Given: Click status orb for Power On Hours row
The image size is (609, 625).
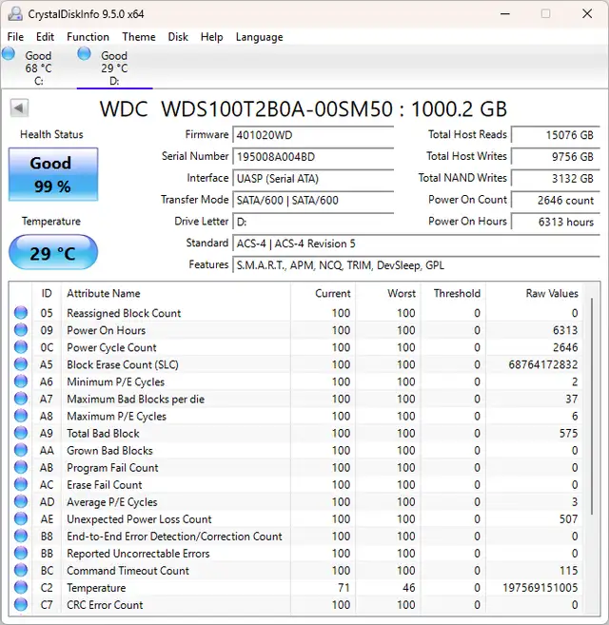Looking at the screenshot, I should 21,330.
